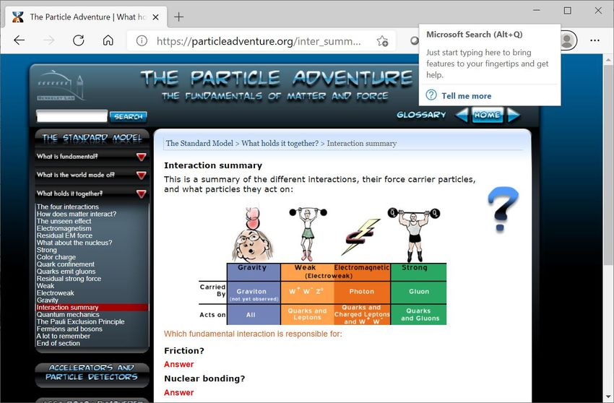Click the Graviton cell in table
The height and width of the screenshot is (403, 614).
click(254, 293)
